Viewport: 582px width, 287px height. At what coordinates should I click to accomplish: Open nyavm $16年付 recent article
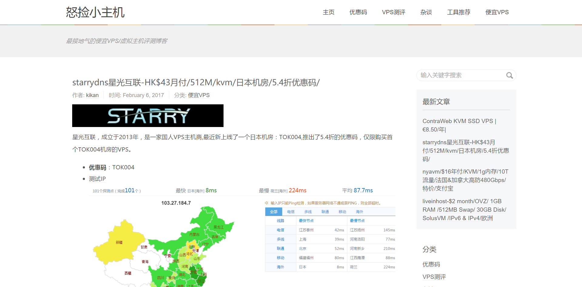(465, 180)
